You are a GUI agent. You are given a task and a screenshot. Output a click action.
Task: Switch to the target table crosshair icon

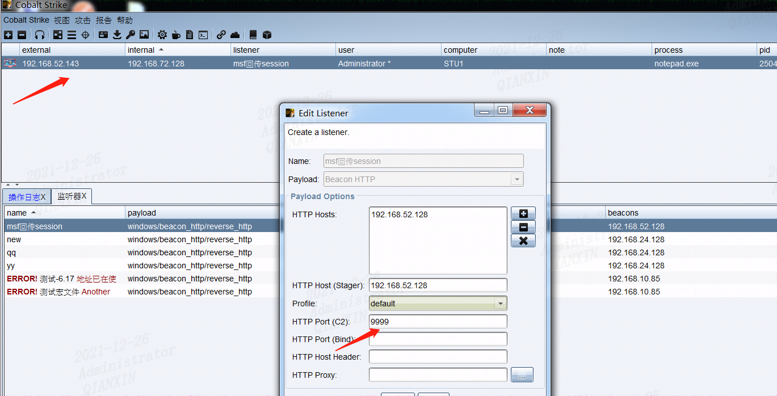pos(86,35)
